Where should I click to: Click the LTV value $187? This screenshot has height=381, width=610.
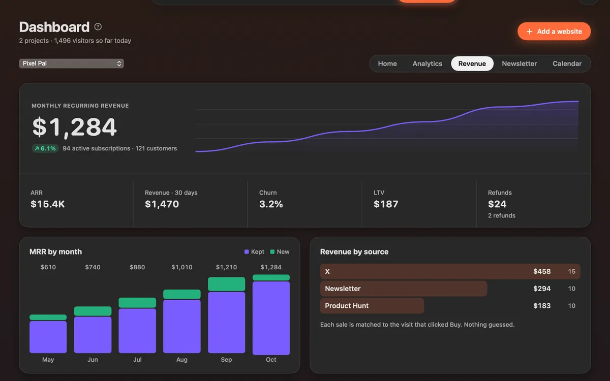(386, 204)
